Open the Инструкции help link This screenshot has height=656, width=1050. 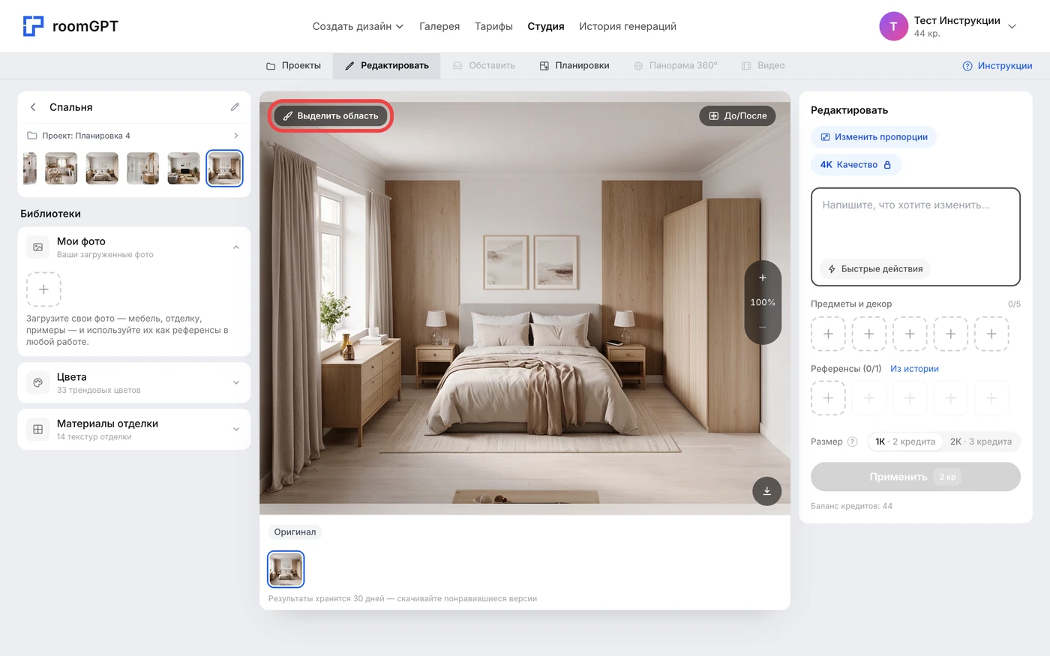click(x=997, y=66)
